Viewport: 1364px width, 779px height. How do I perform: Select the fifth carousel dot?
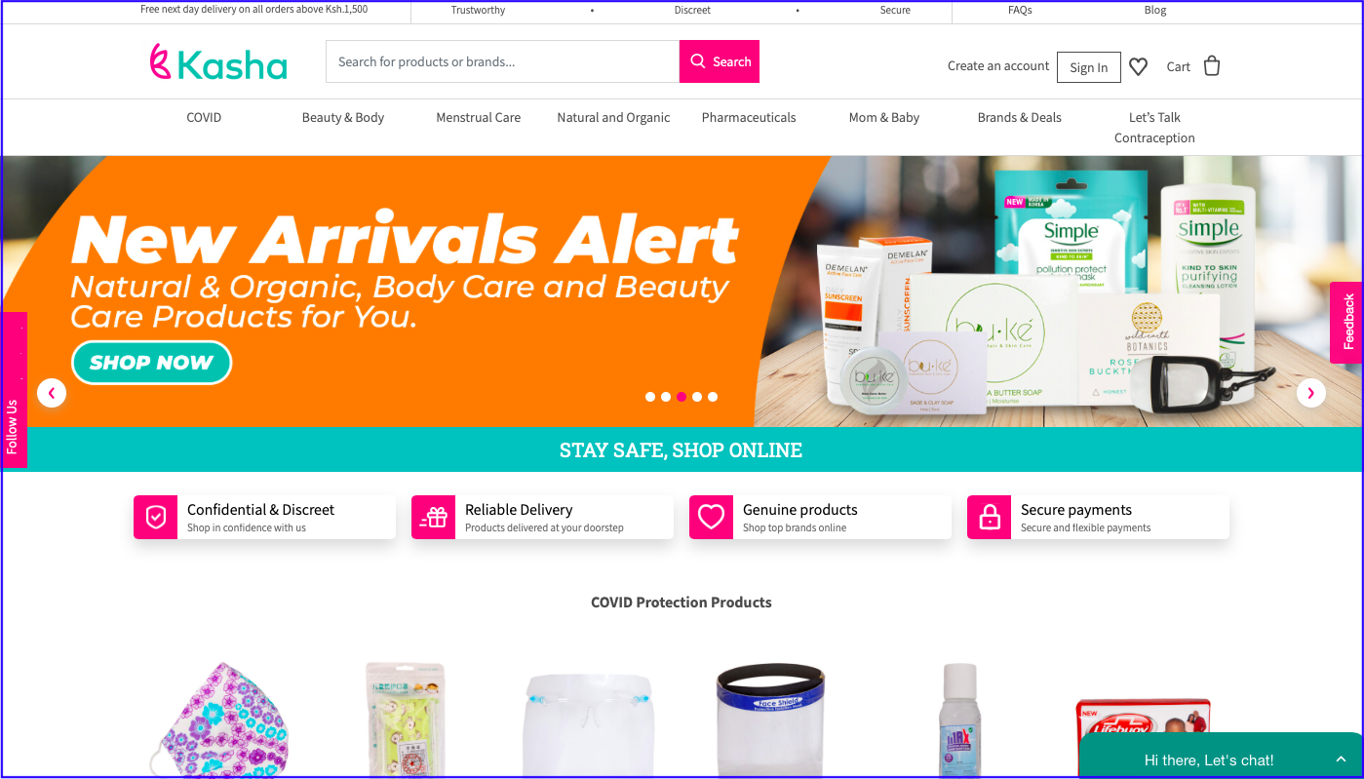713,397
